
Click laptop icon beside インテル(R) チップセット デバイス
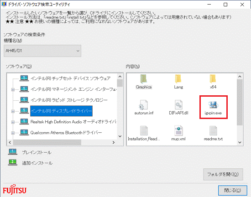click(x=24, y=78)
